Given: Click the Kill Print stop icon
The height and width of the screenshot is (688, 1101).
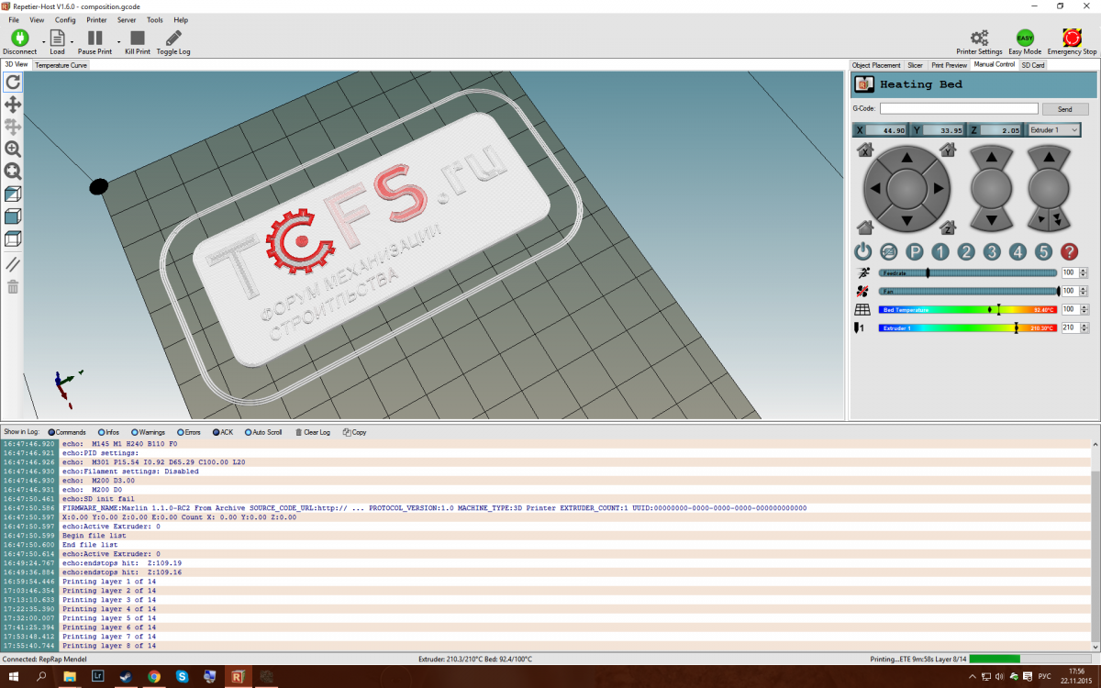Looking at the screenshot, I should tap(138, 38).
